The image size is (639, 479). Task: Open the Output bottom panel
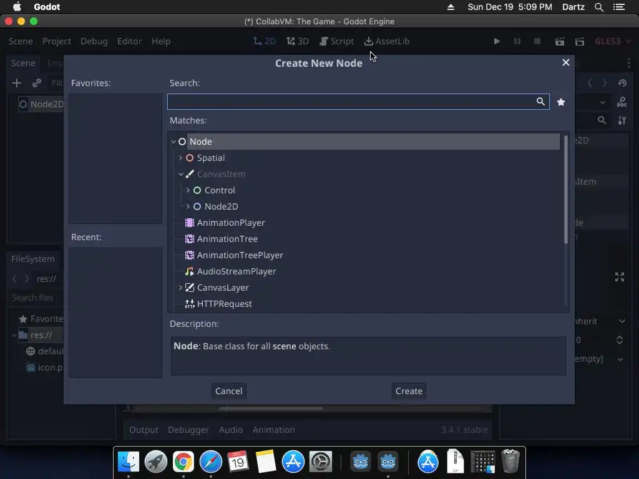pyautogui.click(x=144, y=430)
